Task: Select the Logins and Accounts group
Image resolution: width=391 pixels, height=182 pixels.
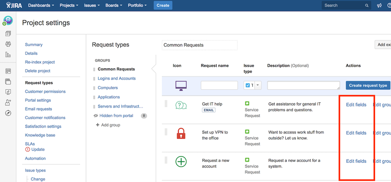Action: [x=116, y=78]
